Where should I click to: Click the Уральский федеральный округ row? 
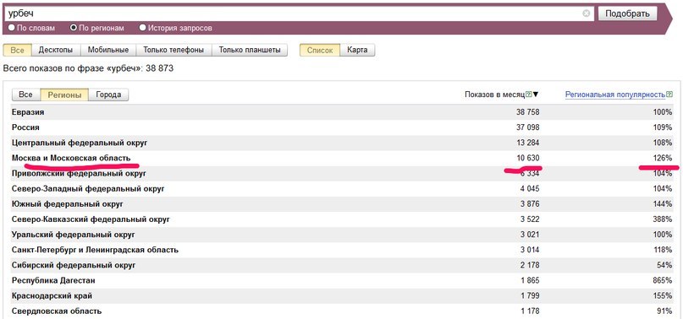342,235
